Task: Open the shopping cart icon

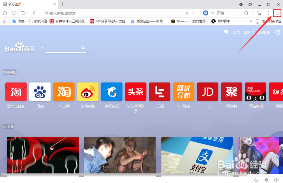Action: [259, 13]
